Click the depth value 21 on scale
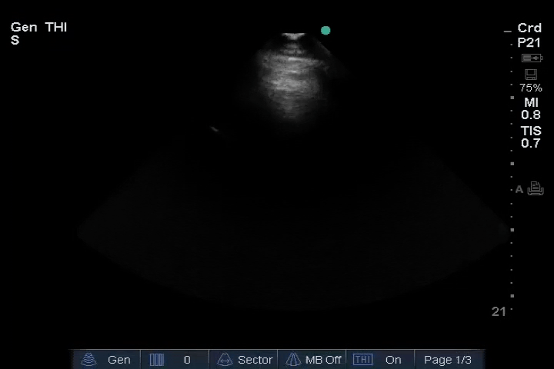This screenshot has height=369, width=554. coord(499,311)
